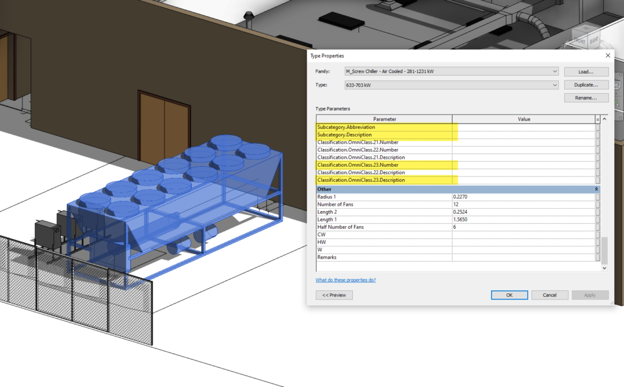The width and height of the screenshot is (624, 387).
Task: Click OK in Type Properties dialog
Action: pyautogui.click(x=509, y=295)
